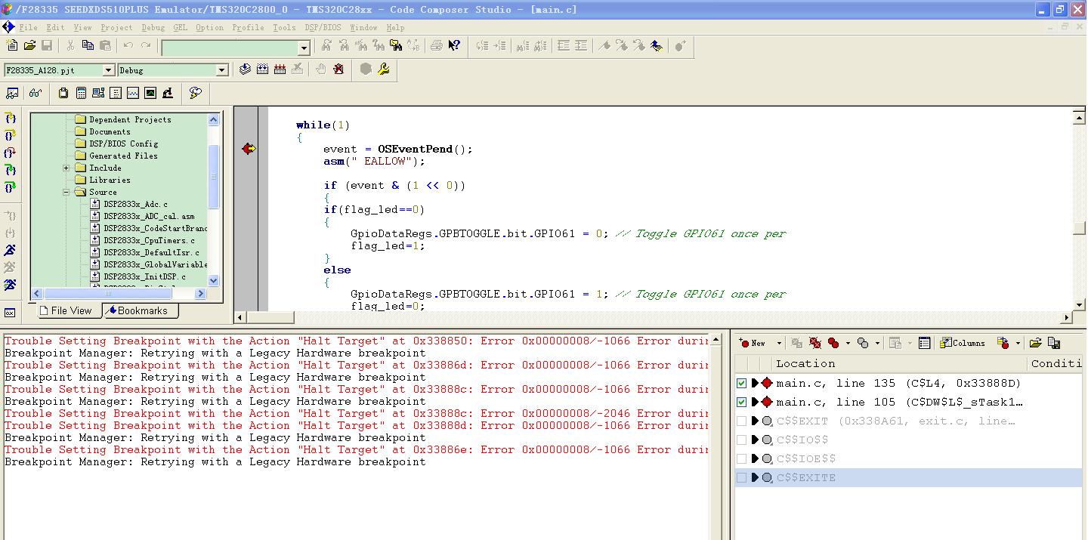Click the yellow wrench build options icon
This screenshot has width=1088, height=540.
[383, 69]
